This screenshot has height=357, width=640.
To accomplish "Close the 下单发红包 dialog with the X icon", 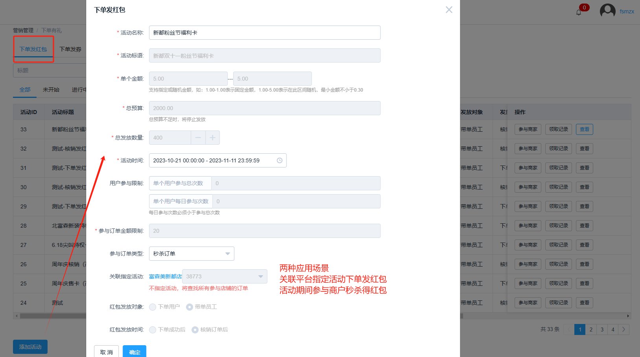I will tap(449, 10).
